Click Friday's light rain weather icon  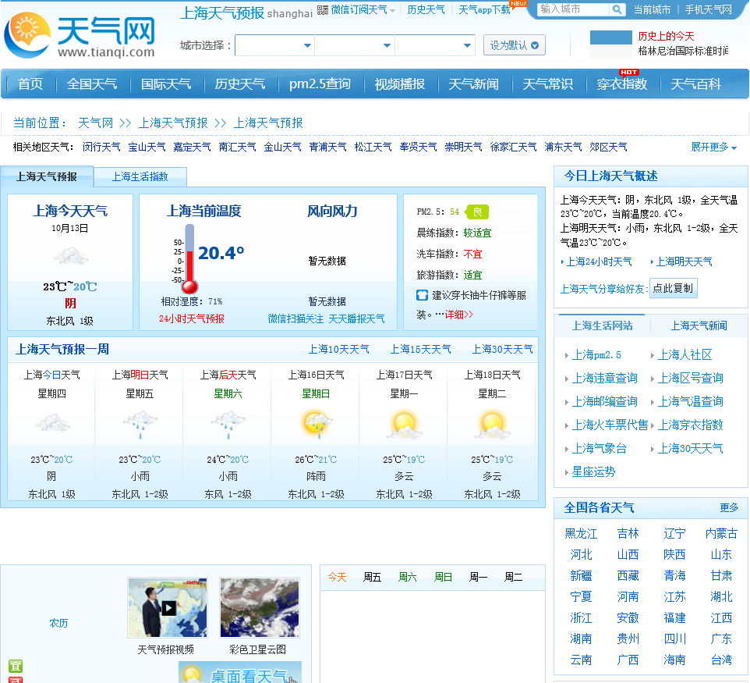click(140, 425)
